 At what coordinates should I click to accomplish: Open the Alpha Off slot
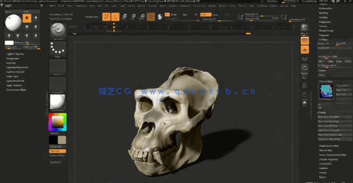pos(58,67)
